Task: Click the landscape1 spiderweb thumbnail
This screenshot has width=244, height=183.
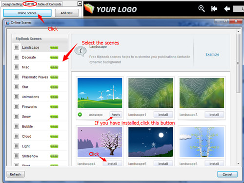Action: click(x=151, y=93)
